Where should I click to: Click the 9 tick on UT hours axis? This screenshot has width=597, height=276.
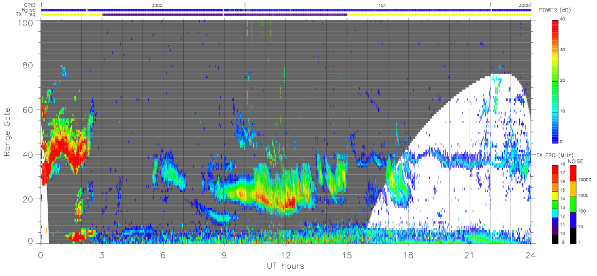click(x=225, y=254)
